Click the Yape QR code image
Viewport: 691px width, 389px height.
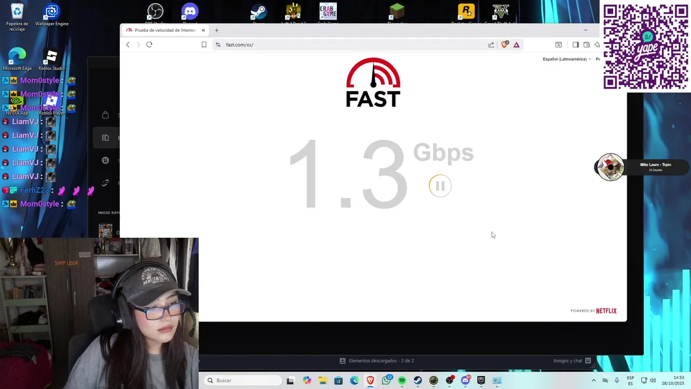tap(645, 46)
